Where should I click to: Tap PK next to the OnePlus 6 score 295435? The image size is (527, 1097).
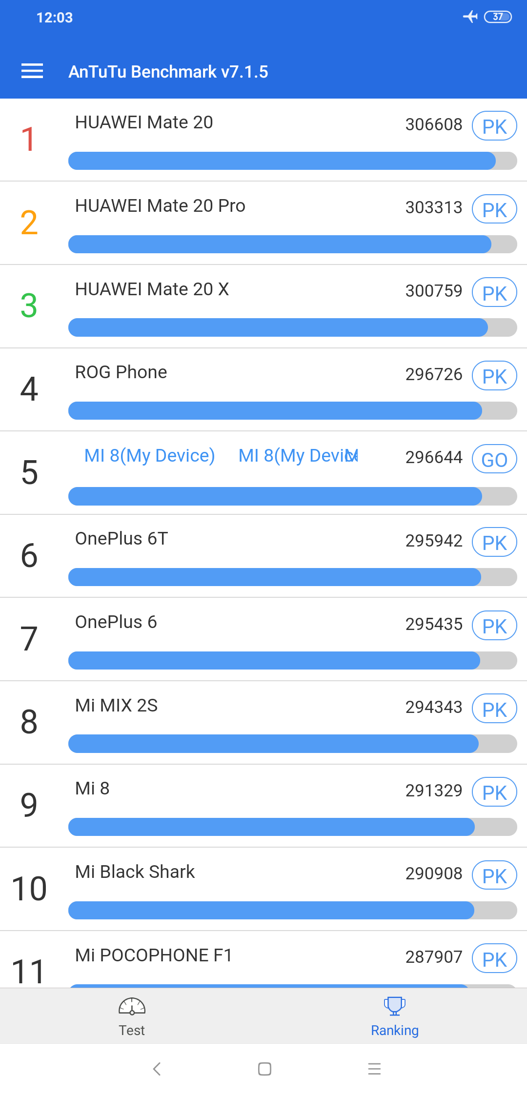pos(494,626)
